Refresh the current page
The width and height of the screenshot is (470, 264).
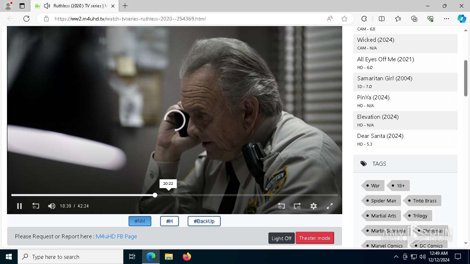pos(26,19)
